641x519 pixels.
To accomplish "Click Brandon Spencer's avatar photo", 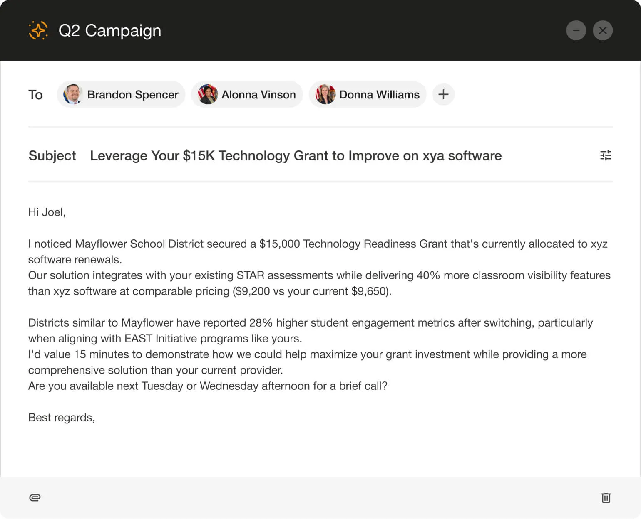I will 73,94.
